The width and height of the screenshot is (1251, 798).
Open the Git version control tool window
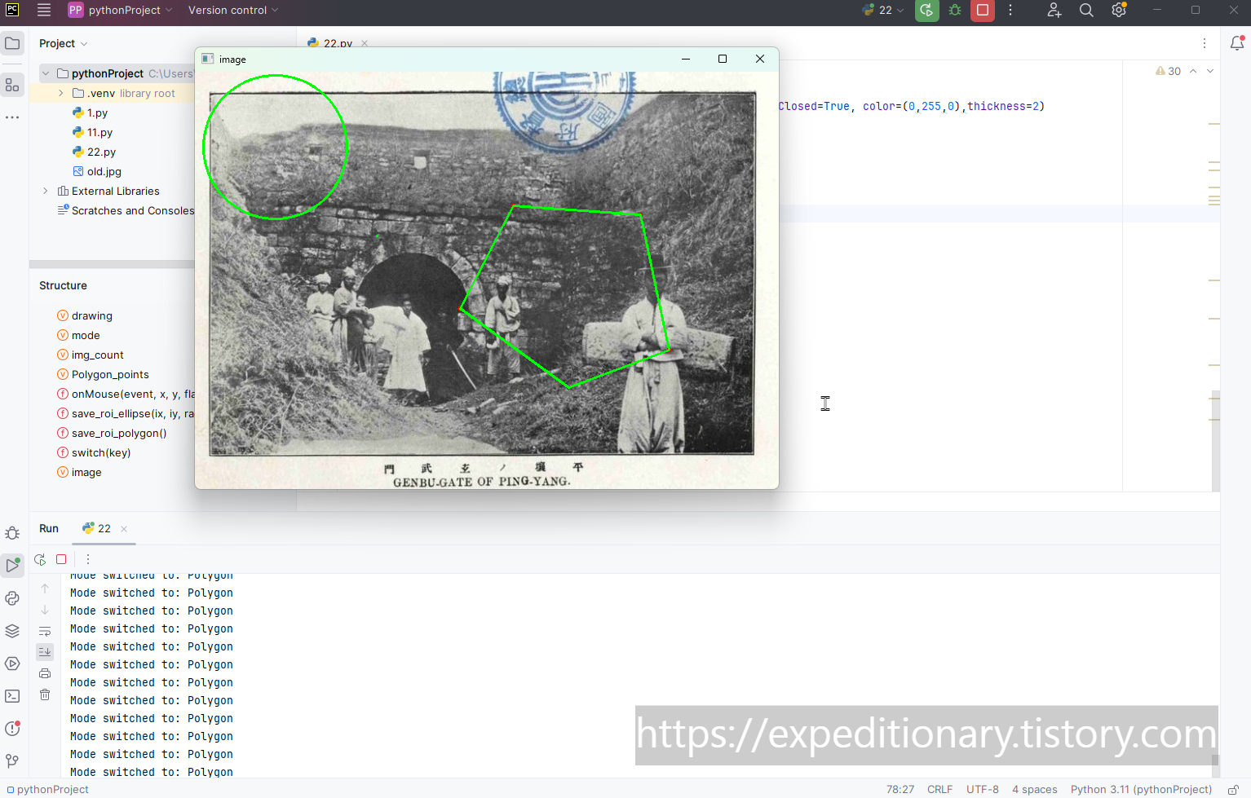click(12, 761)
